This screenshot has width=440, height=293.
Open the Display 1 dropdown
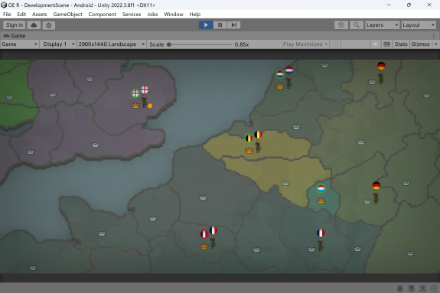pyautogui.click(x=59, y=44)
